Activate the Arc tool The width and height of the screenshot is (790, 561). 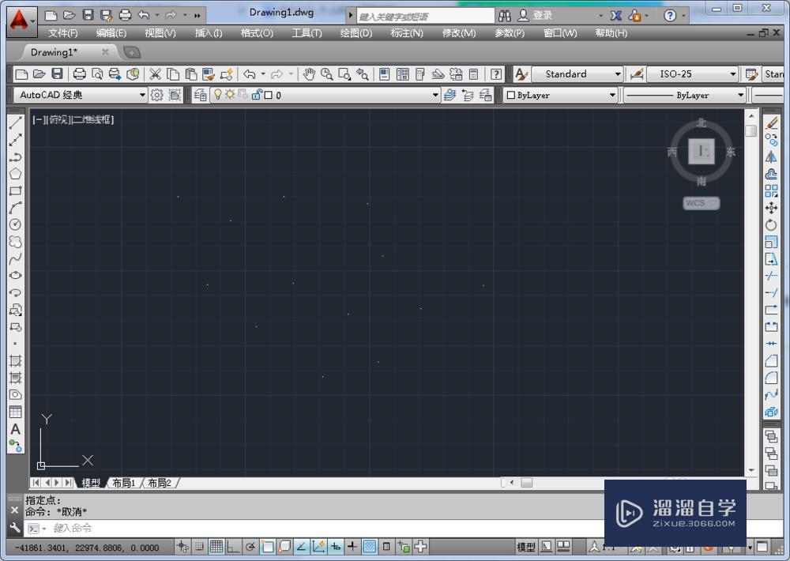[15, 208]
